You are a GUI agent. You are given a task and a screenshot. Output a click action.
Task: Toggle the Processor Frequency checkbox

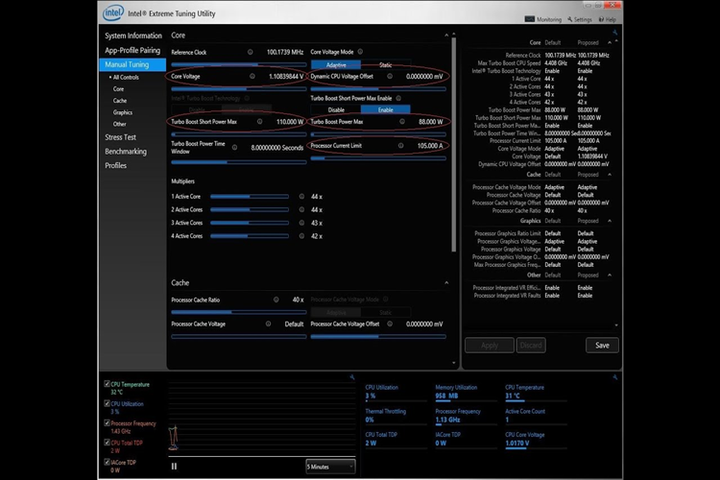click(107, 423)
